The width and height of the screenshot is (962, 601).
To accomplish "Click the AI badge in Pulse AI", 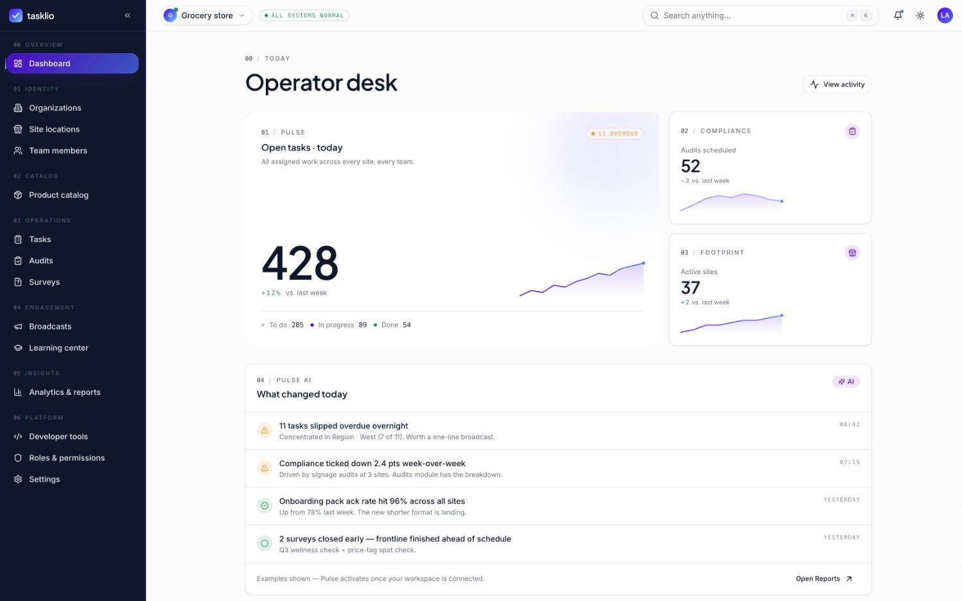I will click(x=846, y=381).
